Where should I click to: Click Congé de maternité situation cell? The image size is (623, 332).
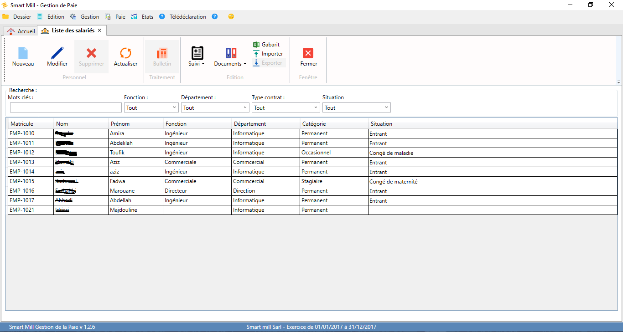493,181
